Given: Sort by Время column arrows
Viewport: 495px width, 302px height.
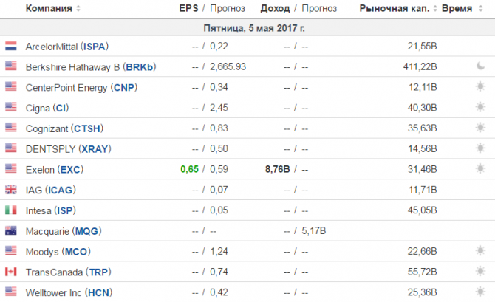Looking at the screenshot, I should 481,9.
